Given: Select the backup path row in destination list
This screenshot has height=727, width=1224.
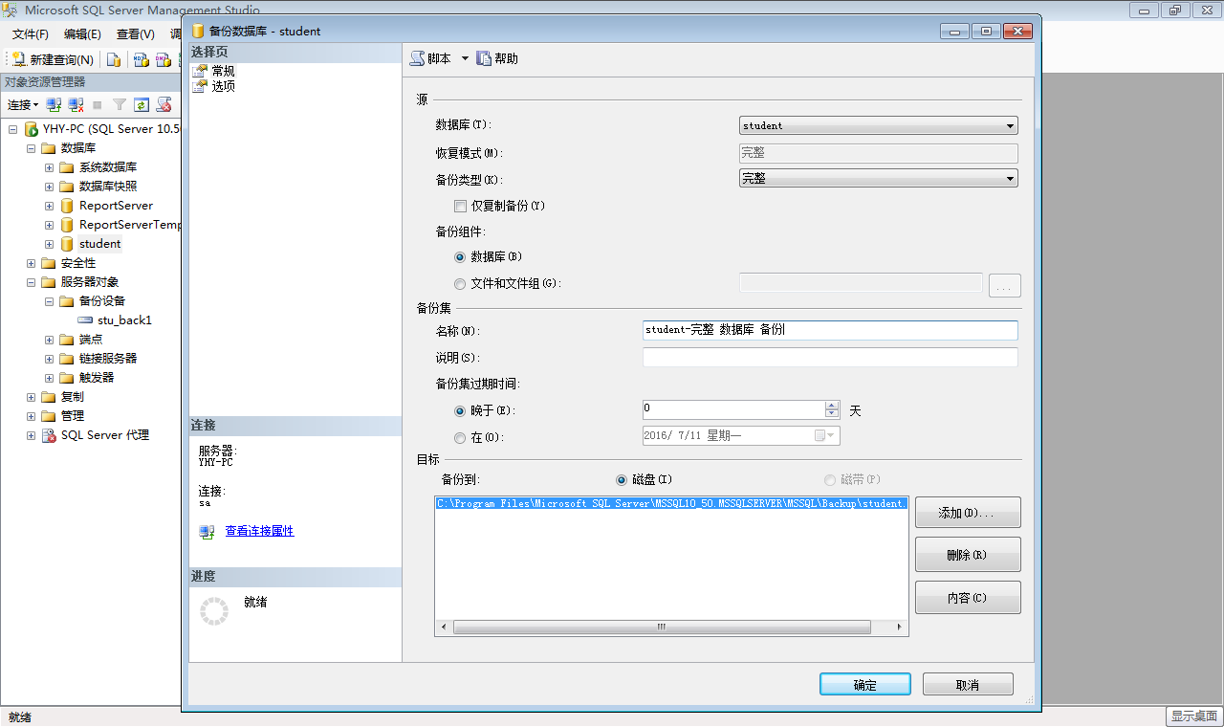Looking at the screenshot, I should (x=671, y=503).
